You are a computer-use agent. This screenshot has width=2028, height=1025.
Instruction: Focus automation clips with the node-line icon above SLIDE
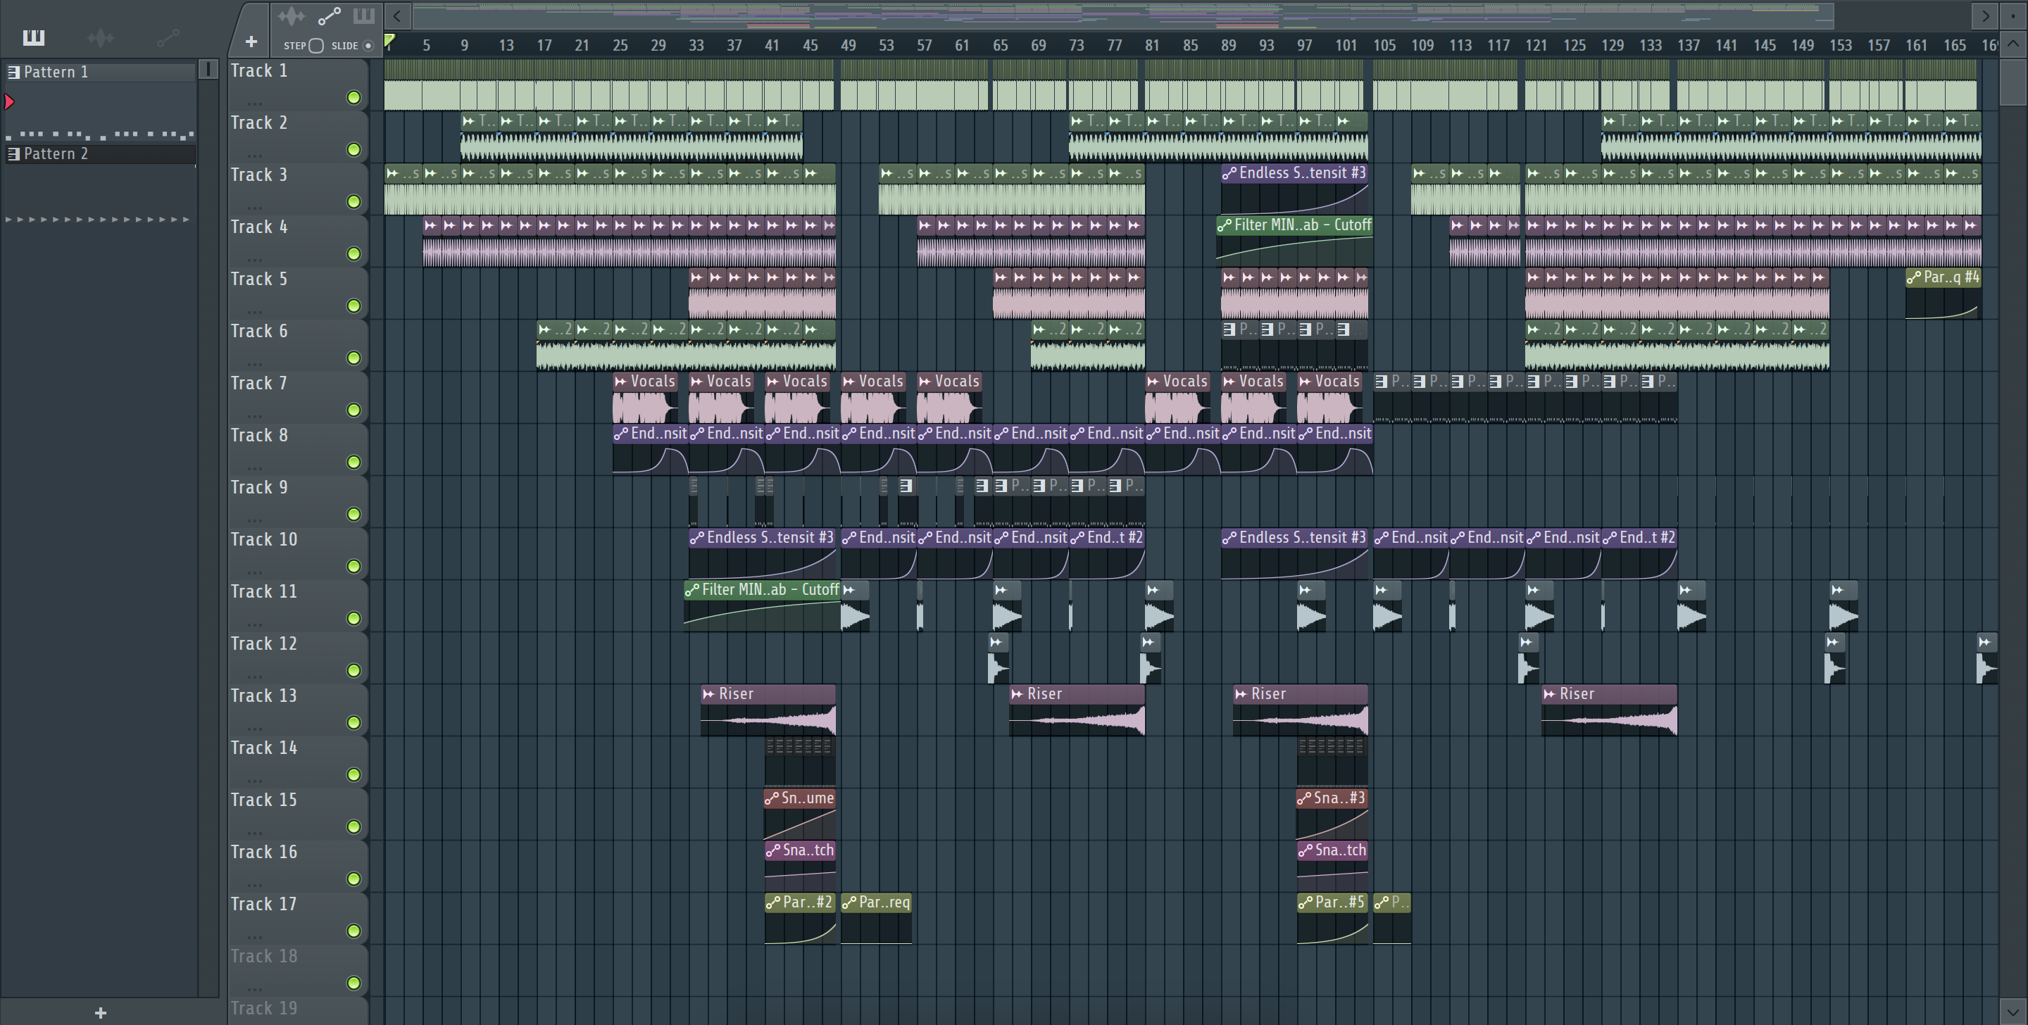(x=329, y=15)
